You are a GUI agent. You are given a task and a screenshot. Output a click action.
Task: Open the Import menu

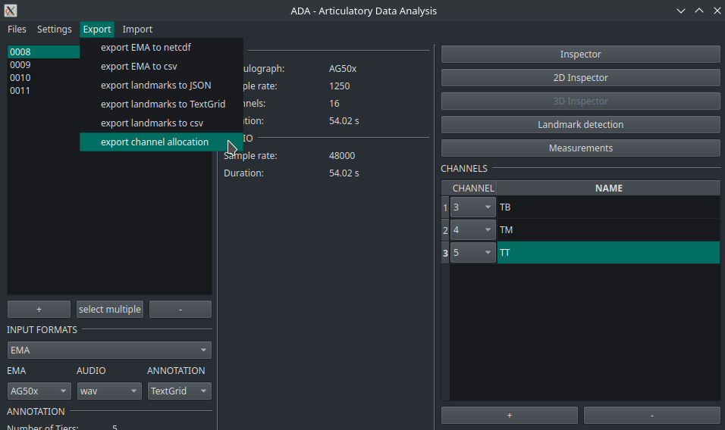[137, 30]
